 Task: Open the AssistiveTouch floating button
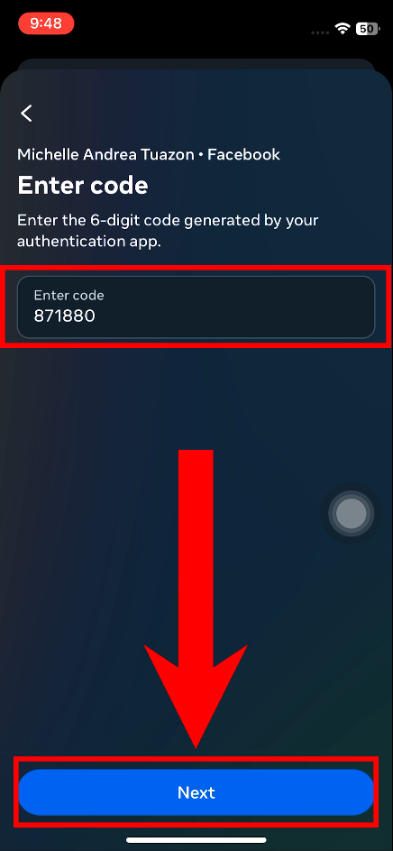click(x=352, y=514)
